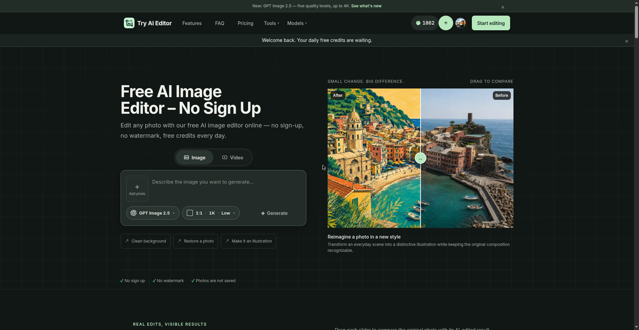
Task: Use the Make it an illustration suggestion
Action: coord(249,241)
